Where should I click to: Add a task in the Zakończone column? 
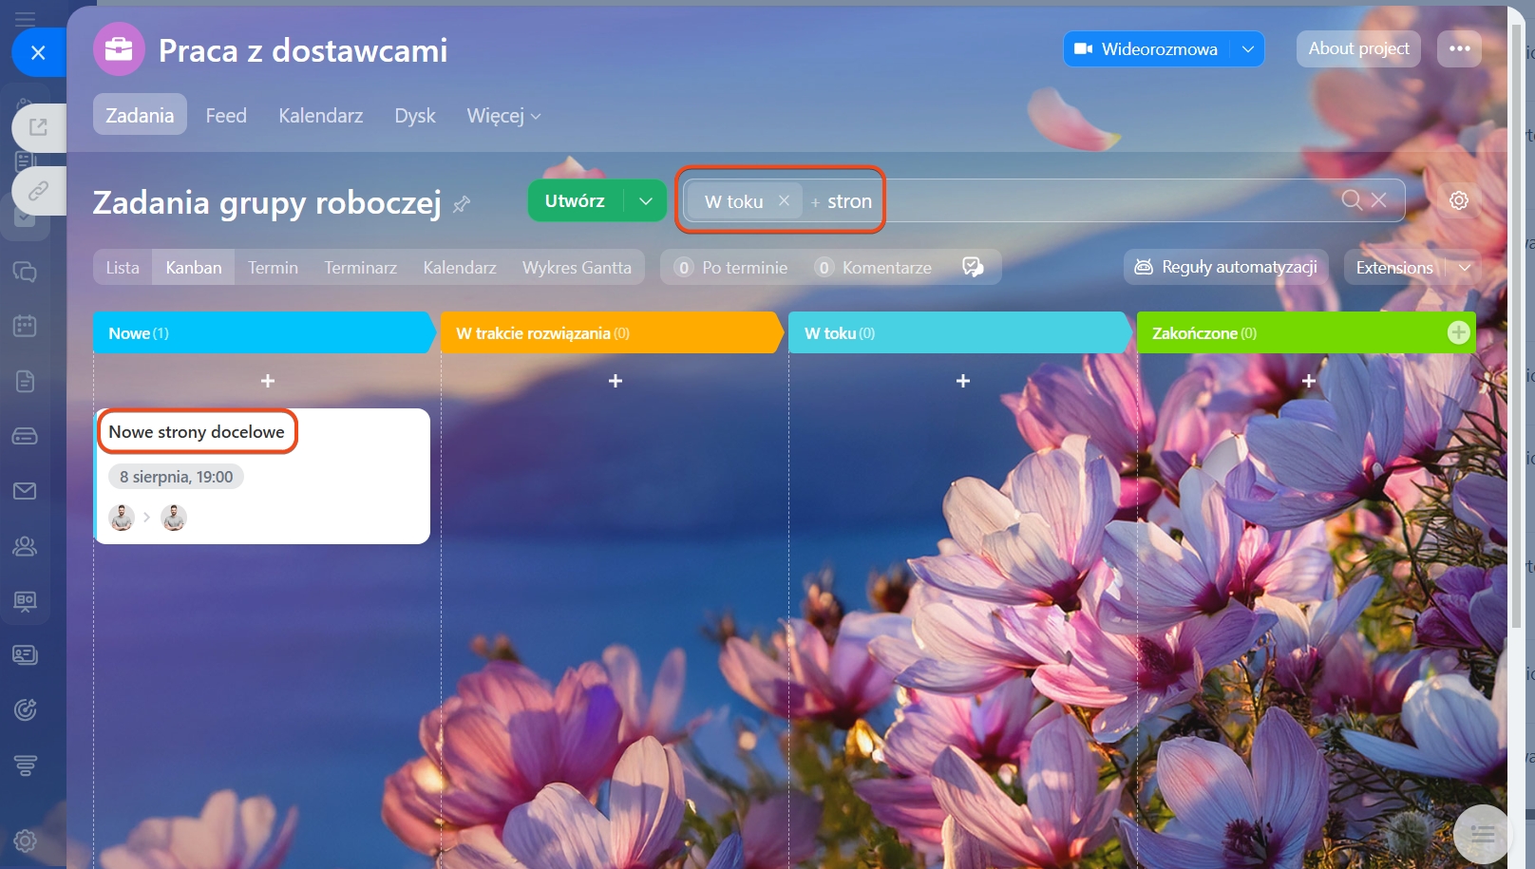coord(1309,381)
